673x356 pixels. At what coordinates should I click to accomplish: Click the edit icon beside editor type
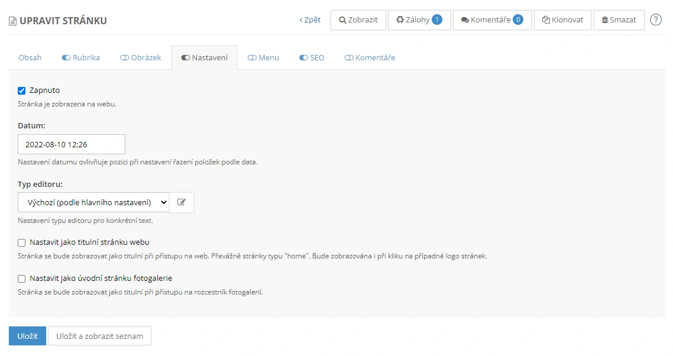click(182, 202)
